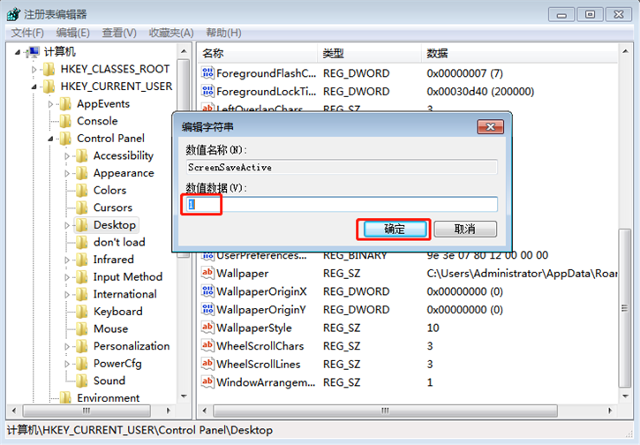Screen dimensions: 640x445
Task: Expand the HKEY_CLASSES_ROOT tree node
Action: [x=34, y=69]
